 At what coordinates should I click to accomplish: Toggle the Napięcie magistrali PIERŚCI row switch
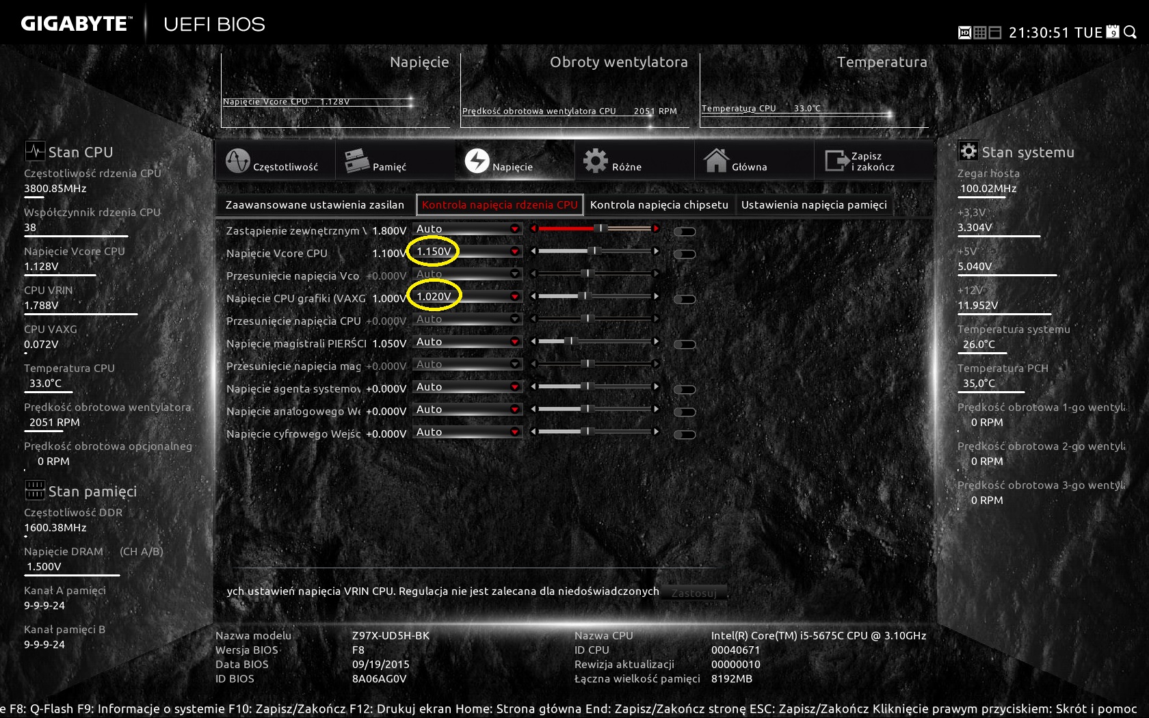[685, 345]
